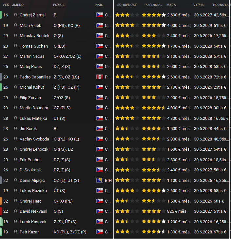
Task: Click the ability stars for Erik Puchel
Action: tap(127, 160)
